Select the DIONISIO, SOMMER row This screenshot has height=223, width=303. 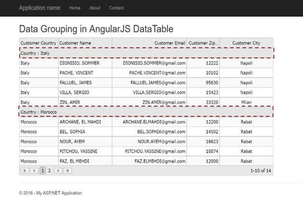coord(146,63)
